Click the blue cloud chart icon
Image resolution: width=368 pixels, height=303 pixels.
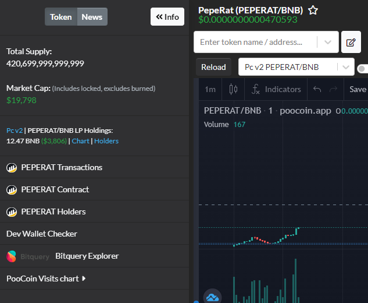212,297
